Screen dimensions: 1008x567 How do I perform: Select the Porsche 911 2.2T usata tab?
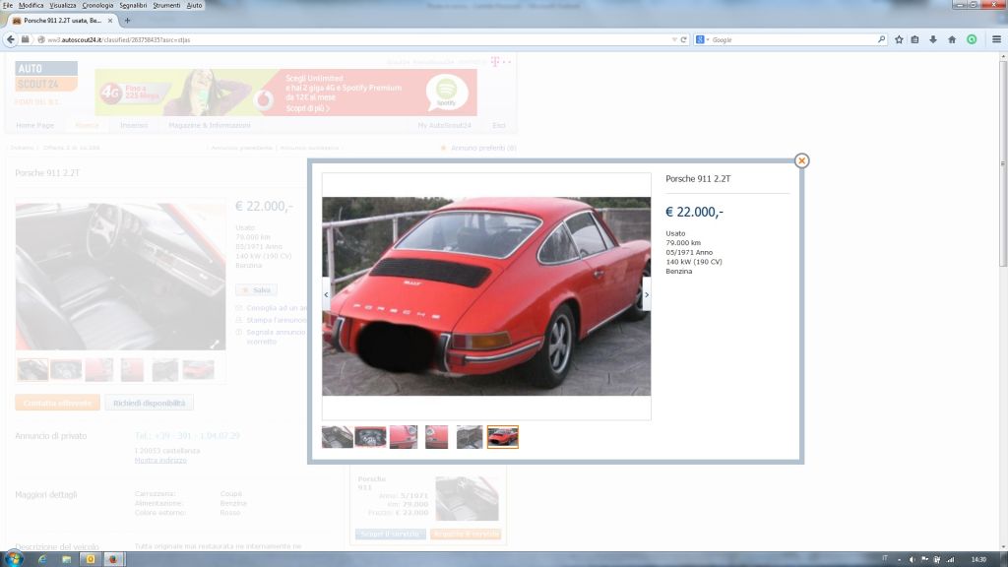pos(62,21)
